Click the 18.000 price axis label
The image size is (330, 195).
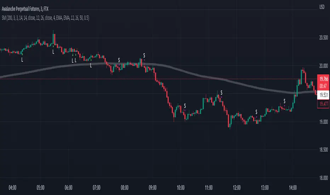pyautogui.click(x=322, y=178)
